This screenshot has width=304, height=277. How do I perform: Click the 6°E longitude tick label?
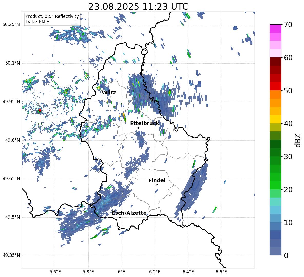point(122,272)
